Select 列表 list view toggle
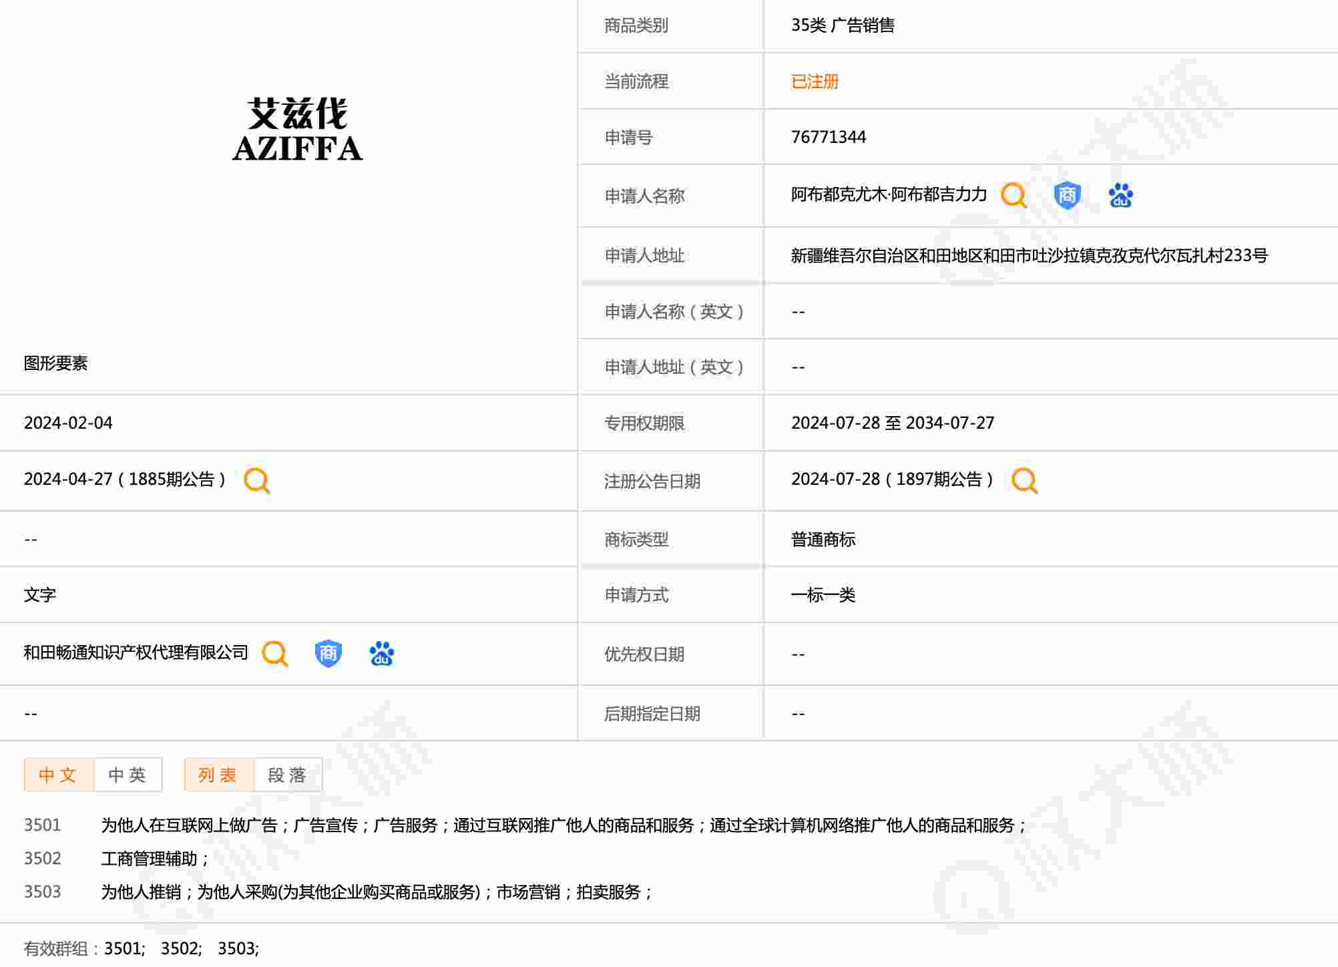 (218, 775)
